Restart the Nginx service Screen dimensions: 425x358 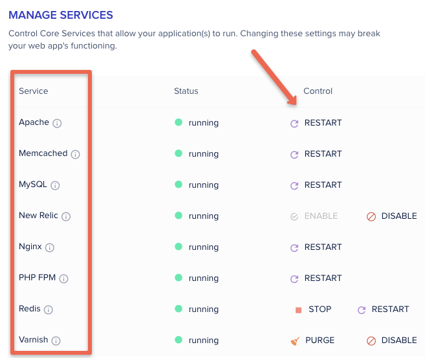point(316,247)
